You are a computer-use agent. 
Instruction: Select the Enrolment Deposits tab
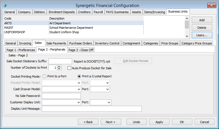point(62,12)
